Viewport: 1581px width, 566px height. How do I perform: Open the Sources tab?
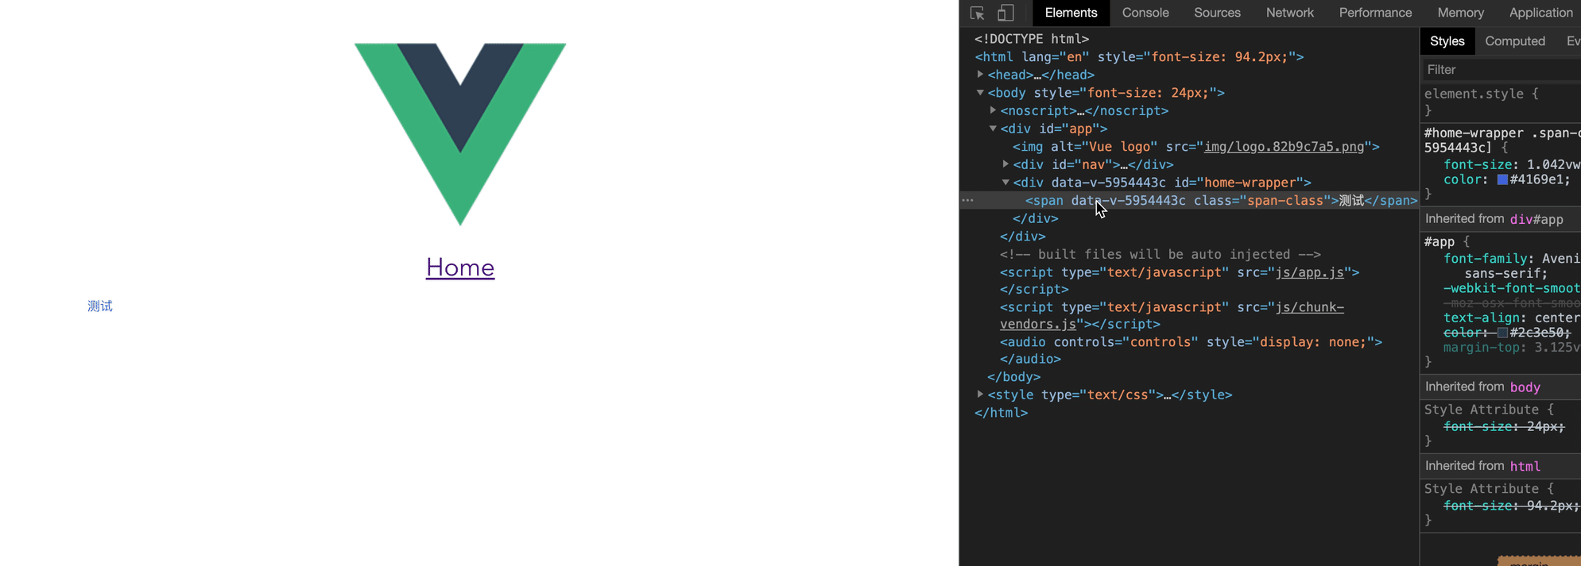tap(1217, 13)
